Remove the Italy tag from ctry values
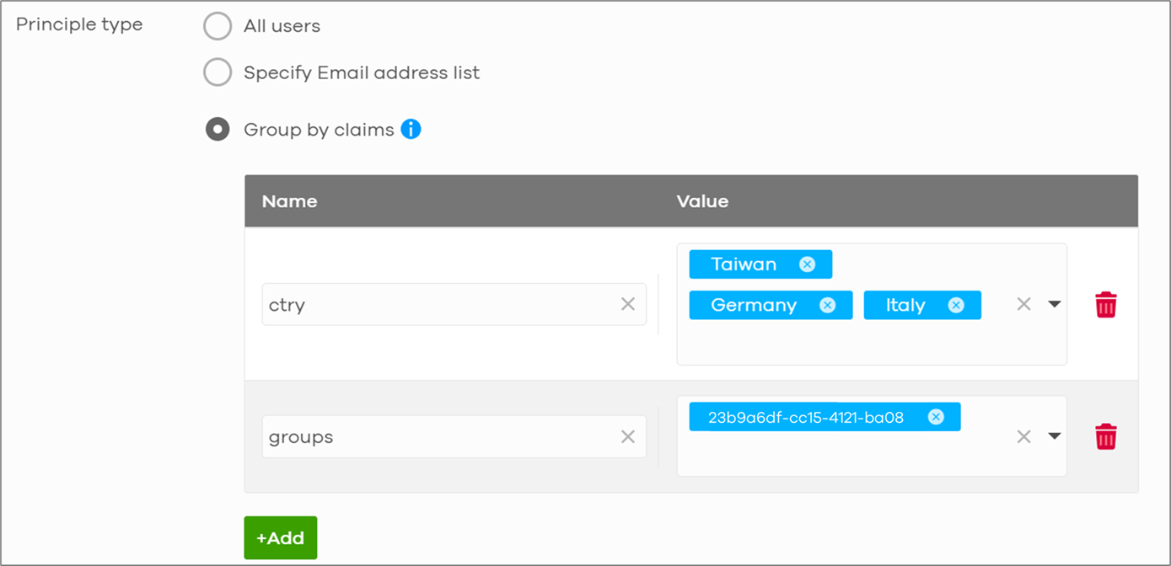 tap(955, 305)
